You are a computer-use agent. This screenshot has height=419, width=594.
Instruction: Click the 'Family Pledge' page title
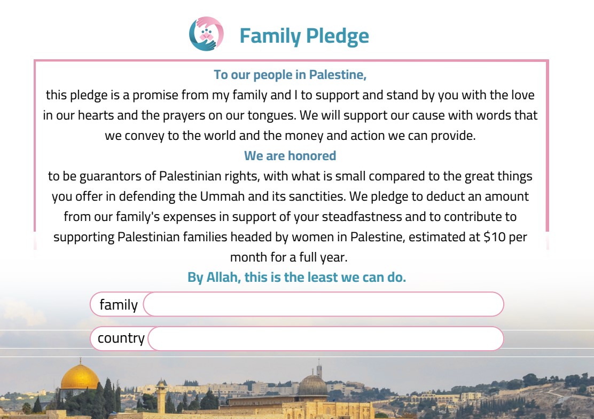click(x=304, y=36)
